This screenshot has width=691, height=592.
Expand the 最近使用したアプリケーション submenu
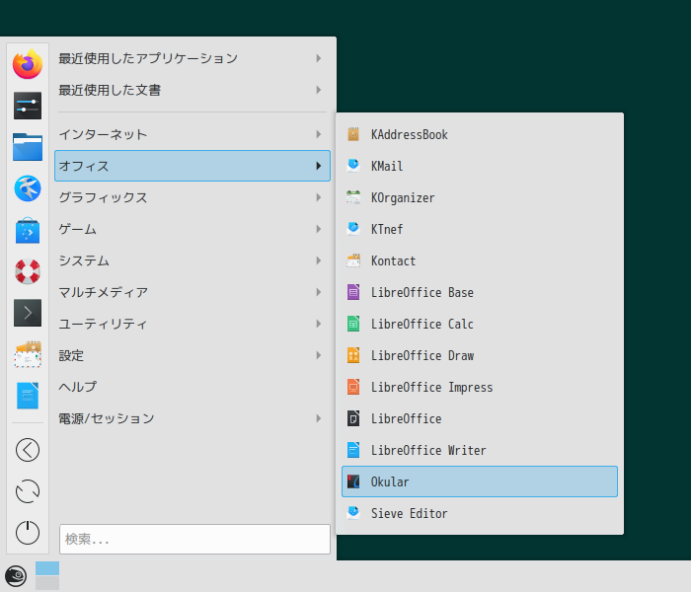pos(192,58)
